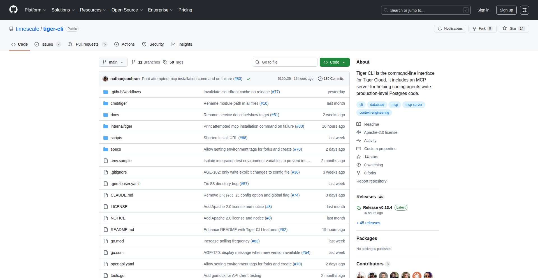538x278 pixels.
Task: Open the docs folder icon
Action: click(x=106, y=115)
